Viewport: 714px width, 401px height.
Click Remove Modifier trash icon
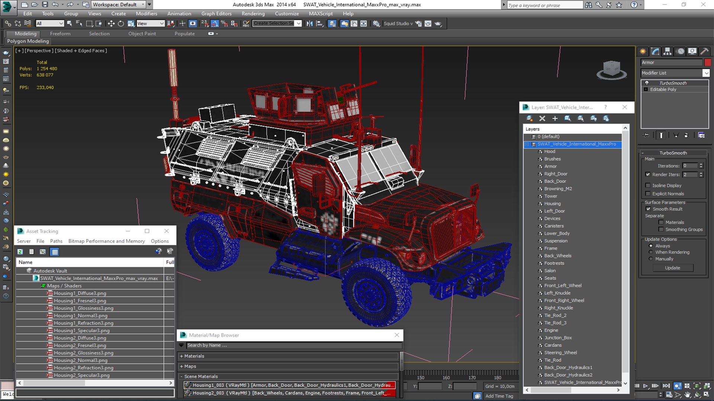click(x=686, y=135)
